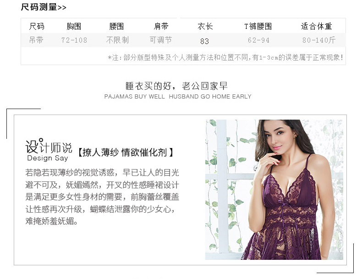Click the measurement error note text

point(225,57)
